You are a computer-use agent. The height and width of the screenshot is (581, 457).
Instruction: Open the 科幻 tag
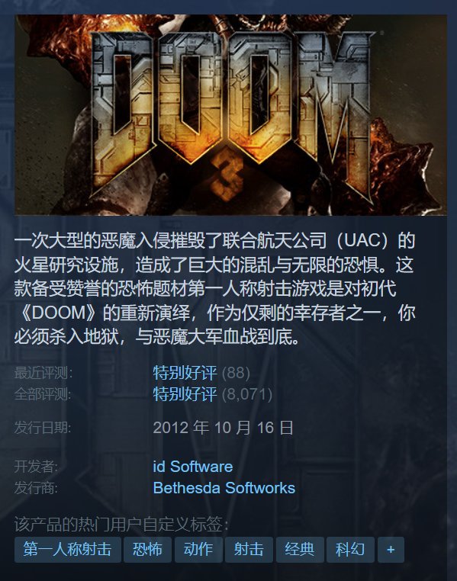click(350, 550)
